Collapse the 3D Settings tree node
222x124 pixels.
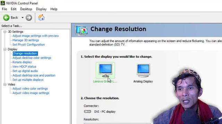coord(5,32)
